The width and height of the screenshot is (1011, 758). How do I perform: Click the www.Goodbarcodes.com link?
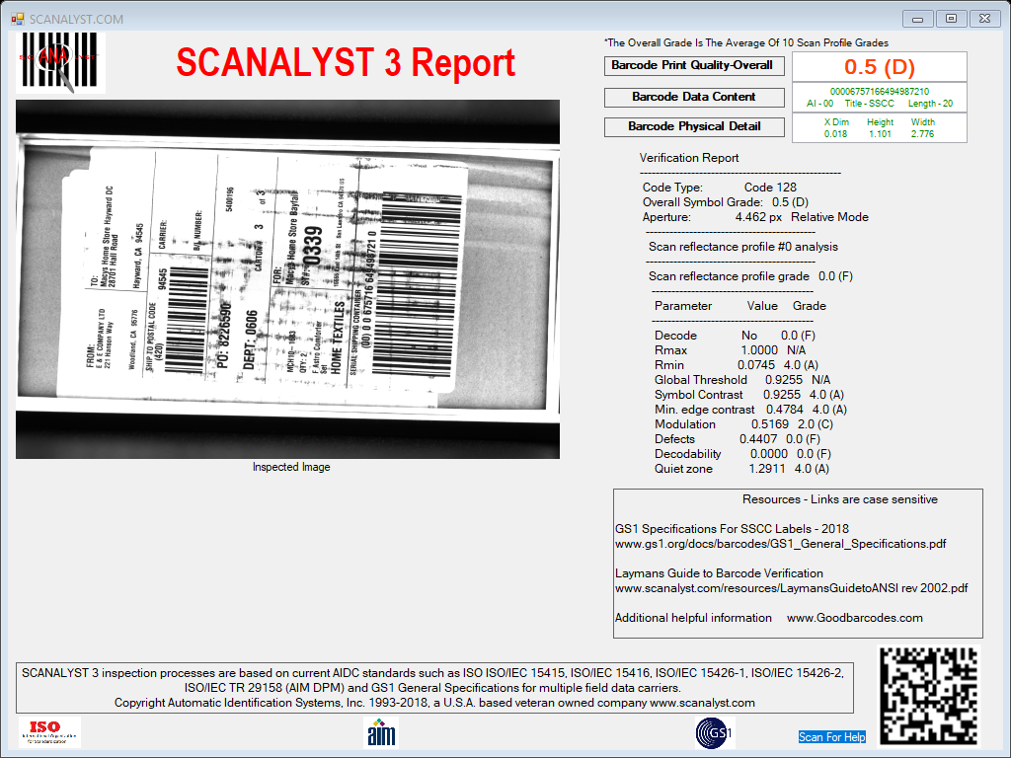pyautogui.click(x=854, y=618)
